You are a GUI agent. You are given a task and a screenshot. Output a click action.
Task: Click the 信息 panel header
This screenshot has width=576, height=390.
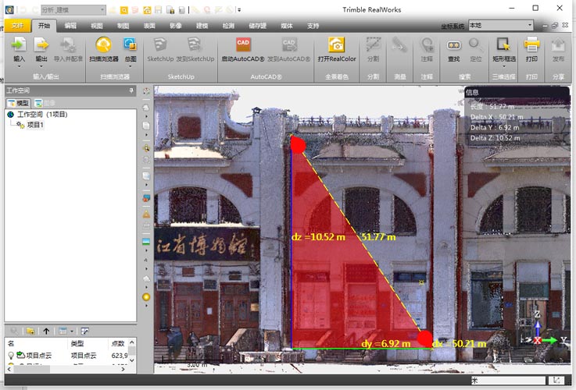[517, 92]
